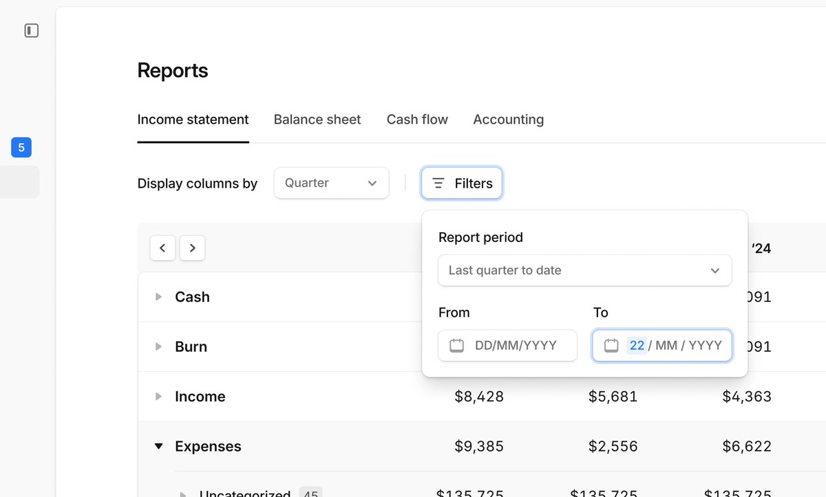Click the Report period label
The width and height of the screenshot is (826, 497).
[x=480, y=237]
